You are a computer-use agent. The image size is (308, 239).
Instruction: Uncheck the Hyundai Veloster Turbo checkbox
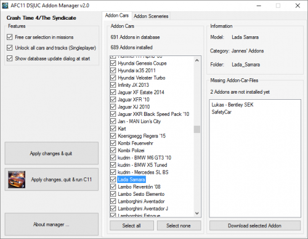[x=113, y=78]
